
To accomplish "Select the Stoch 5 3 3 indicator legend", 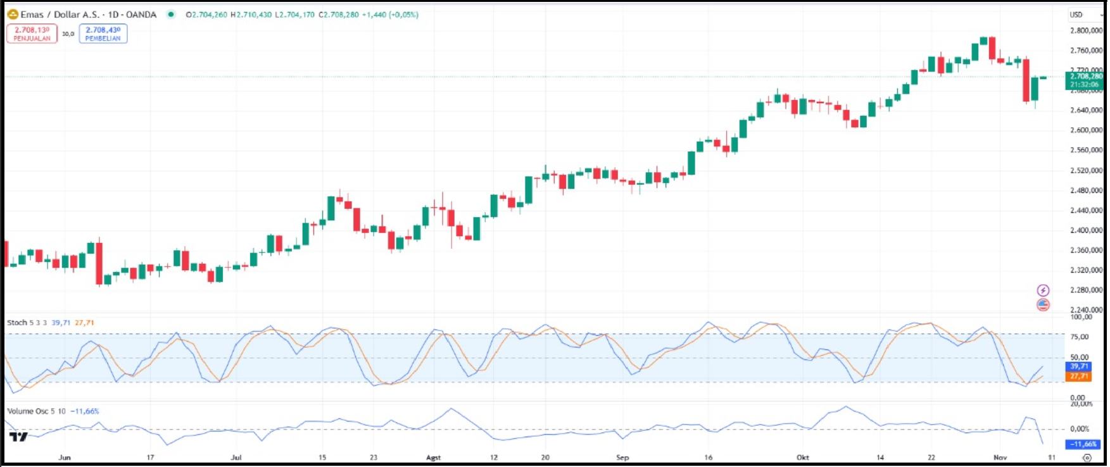I will pyautogui.click(x=27, y=323).
